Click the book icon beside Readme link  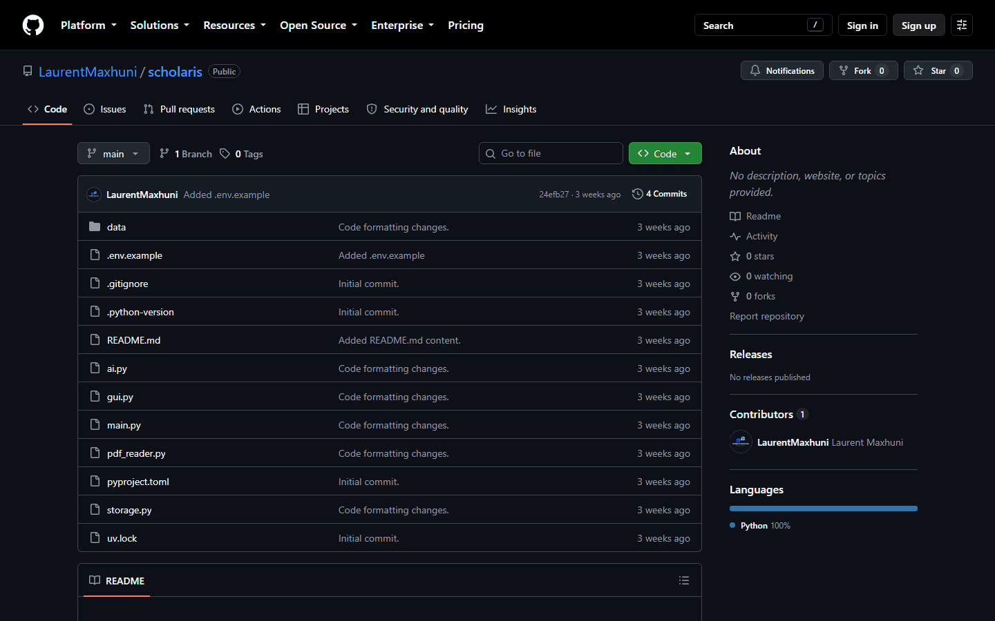pos(735,216)
